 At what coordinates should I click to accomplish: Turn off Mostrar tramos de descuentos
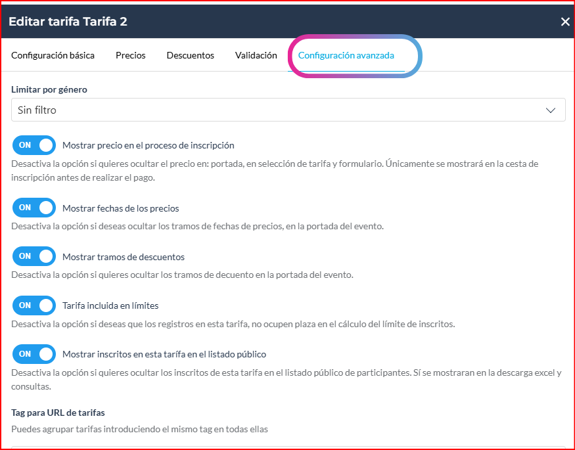(34, 256)
